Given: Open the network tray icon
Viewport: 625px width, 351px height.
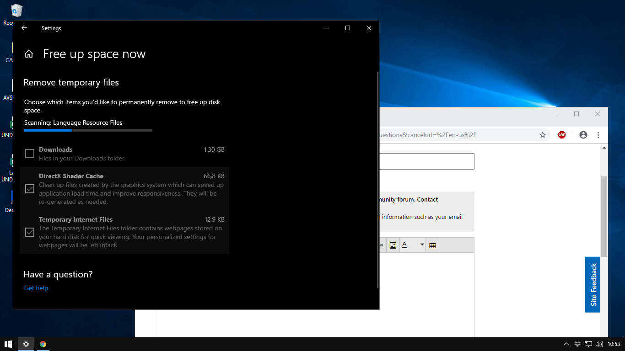Looking at the screenshot, I should (x=588, y=344).
